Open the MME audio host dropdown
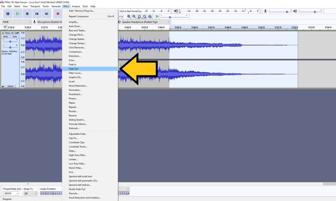The image size is (336, 201). 17,22
